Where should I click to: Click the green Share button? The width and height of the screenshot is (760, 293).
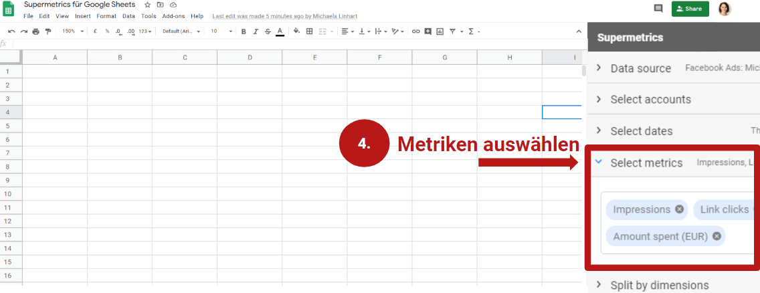(690, 9)
